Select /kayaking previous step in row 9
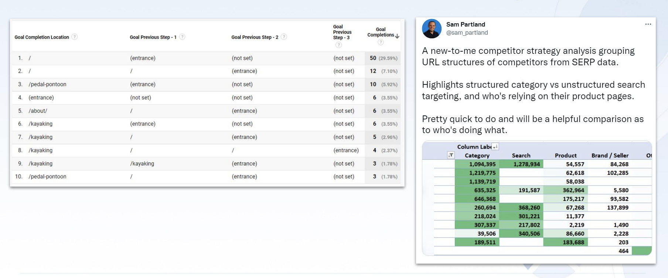 pyautogui.click(x=142, y=164)
